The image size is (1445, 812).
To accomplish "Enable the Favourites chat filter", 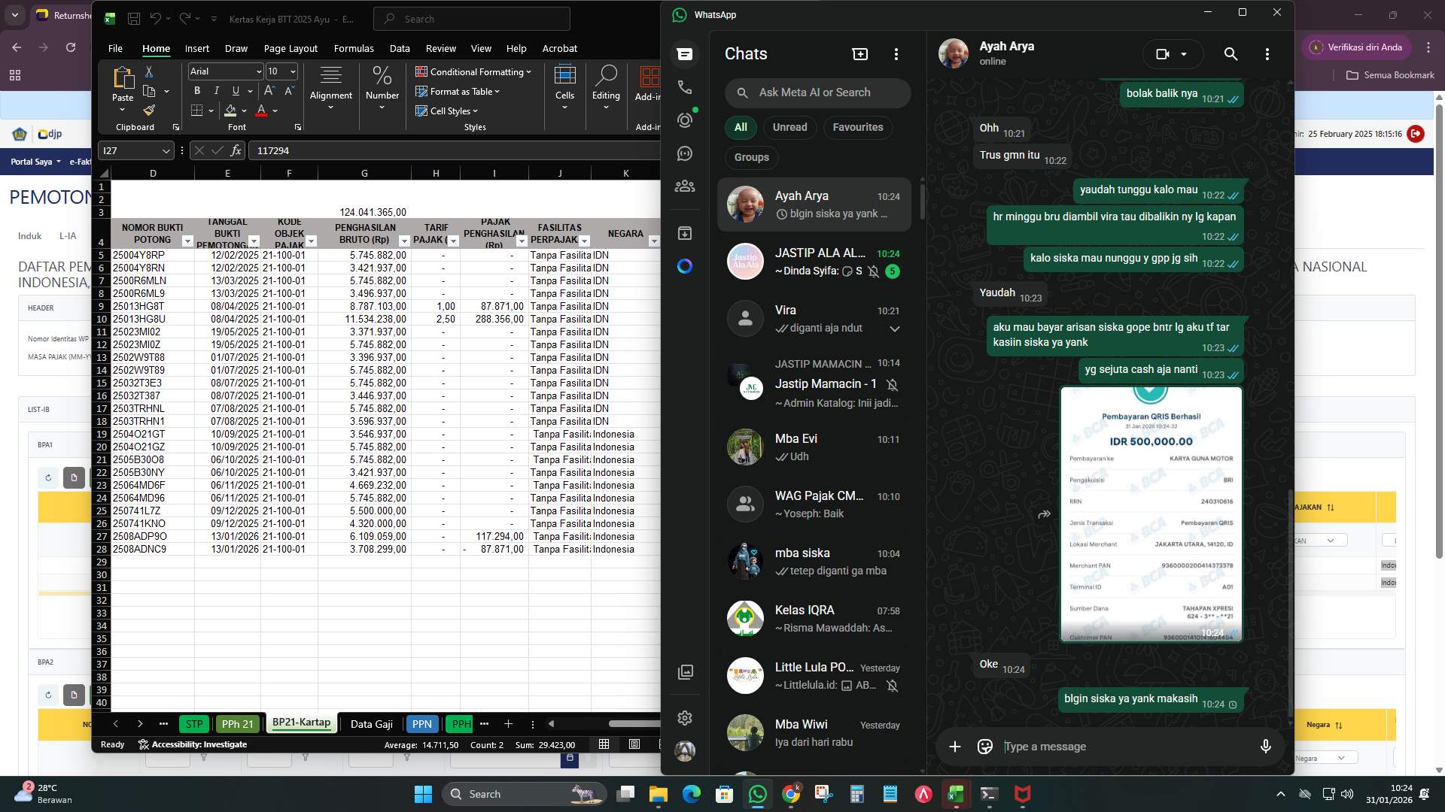I will tap(858, 127).
